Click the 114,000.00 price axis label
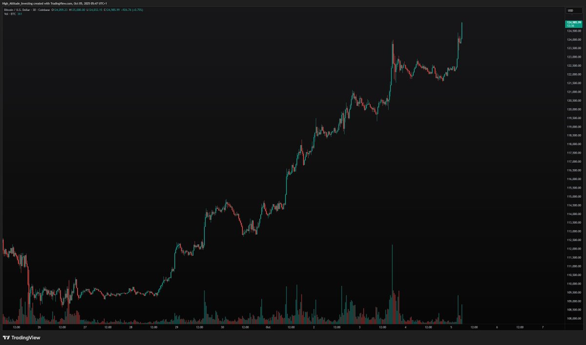 point(573,214)
